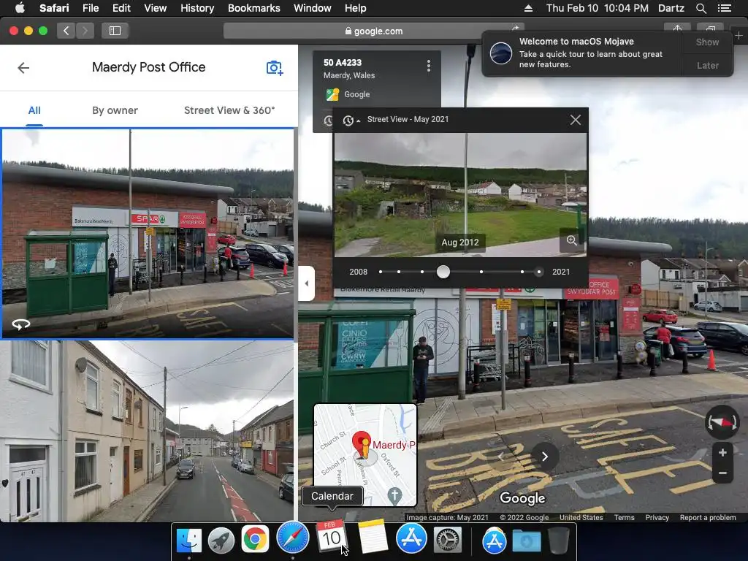Close the Street View time travel panel
Screen dimensions: 748x561
(x=576, y=120)
